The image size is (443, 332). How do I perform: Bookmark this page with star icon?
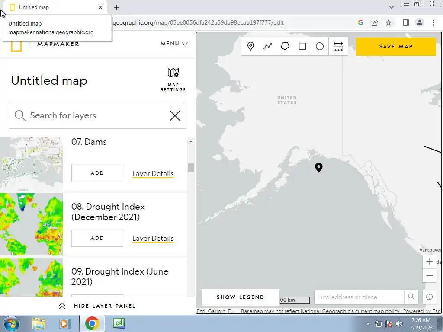pos(388,22)
